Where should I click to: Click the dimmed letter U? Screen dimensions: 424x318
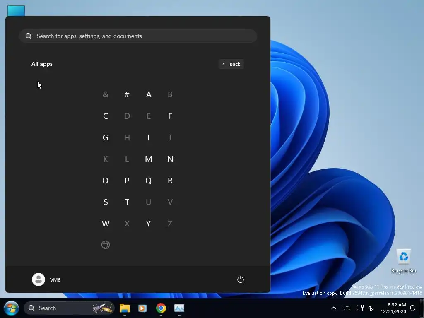[149, 202]
